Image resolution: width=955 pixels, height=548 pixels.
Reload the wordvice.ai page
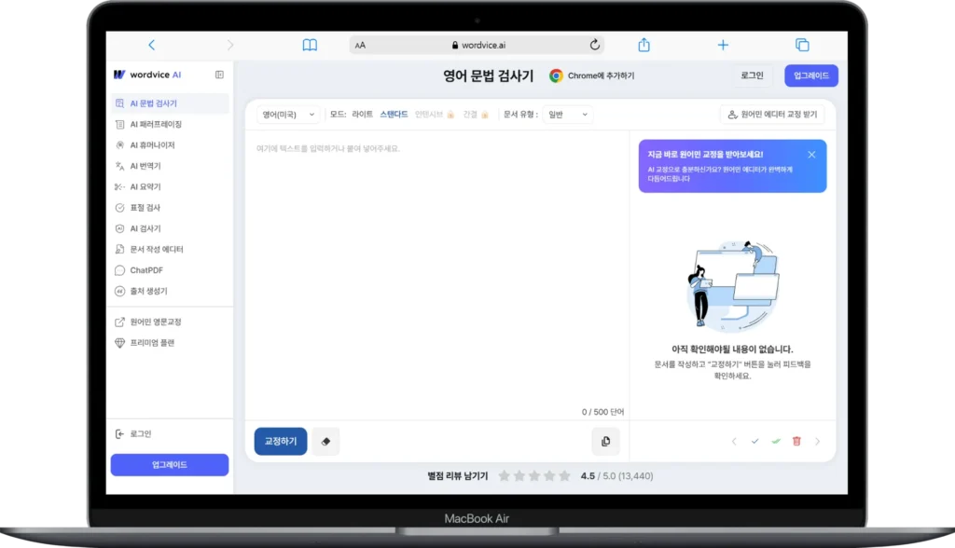click(x=594, y=45)
